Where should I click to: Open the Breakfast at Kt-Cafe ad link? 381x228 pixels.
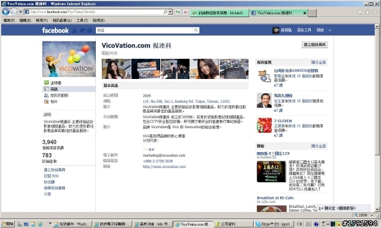pyautogui.click(x=275, y=198)
